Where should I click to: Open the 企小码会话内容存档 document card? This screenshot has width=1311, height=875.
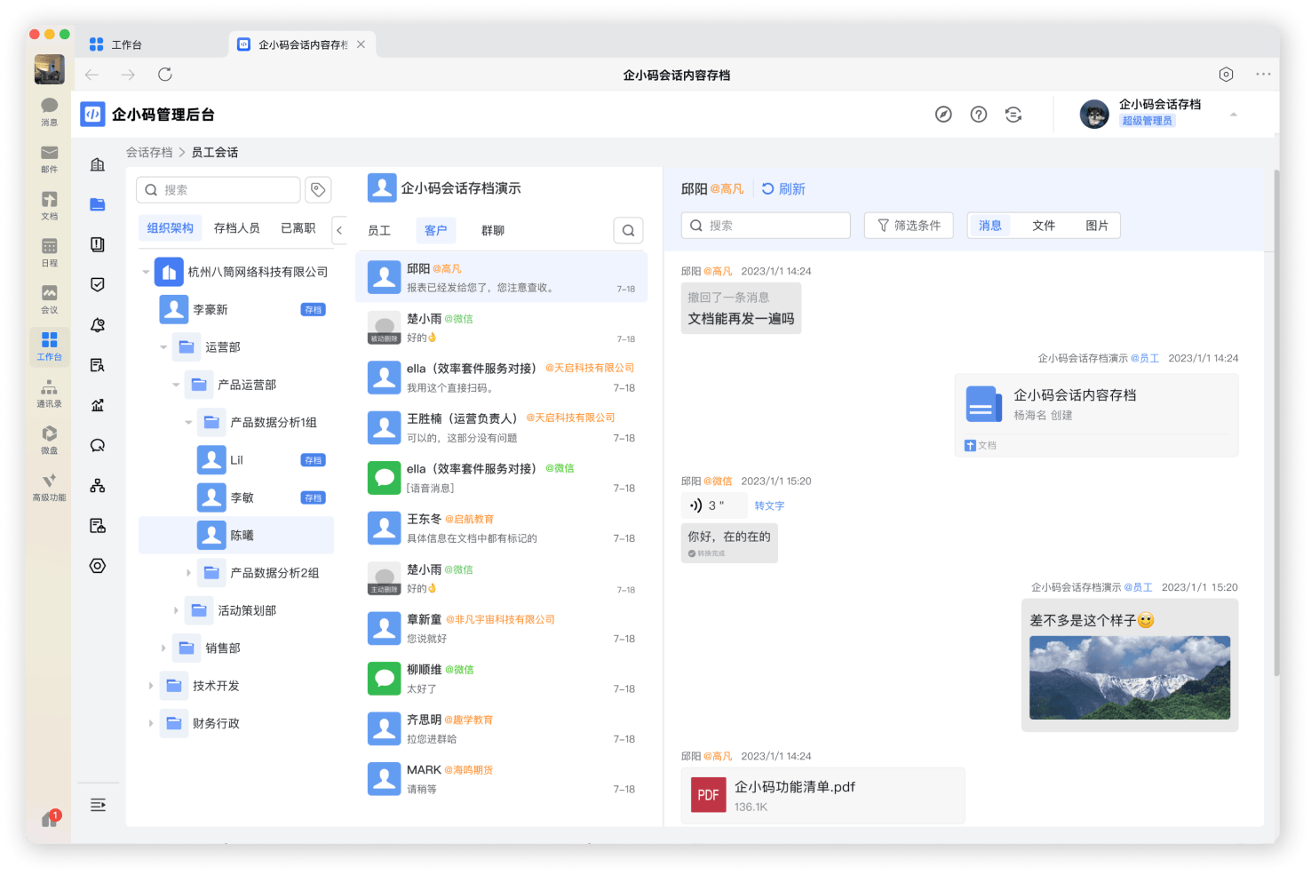tap(1096, 415)
